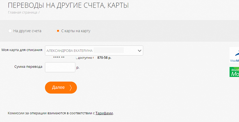Click the "На другие счета" option label
The height and width of the screenshot is (122, 239).
pos(27,31)
